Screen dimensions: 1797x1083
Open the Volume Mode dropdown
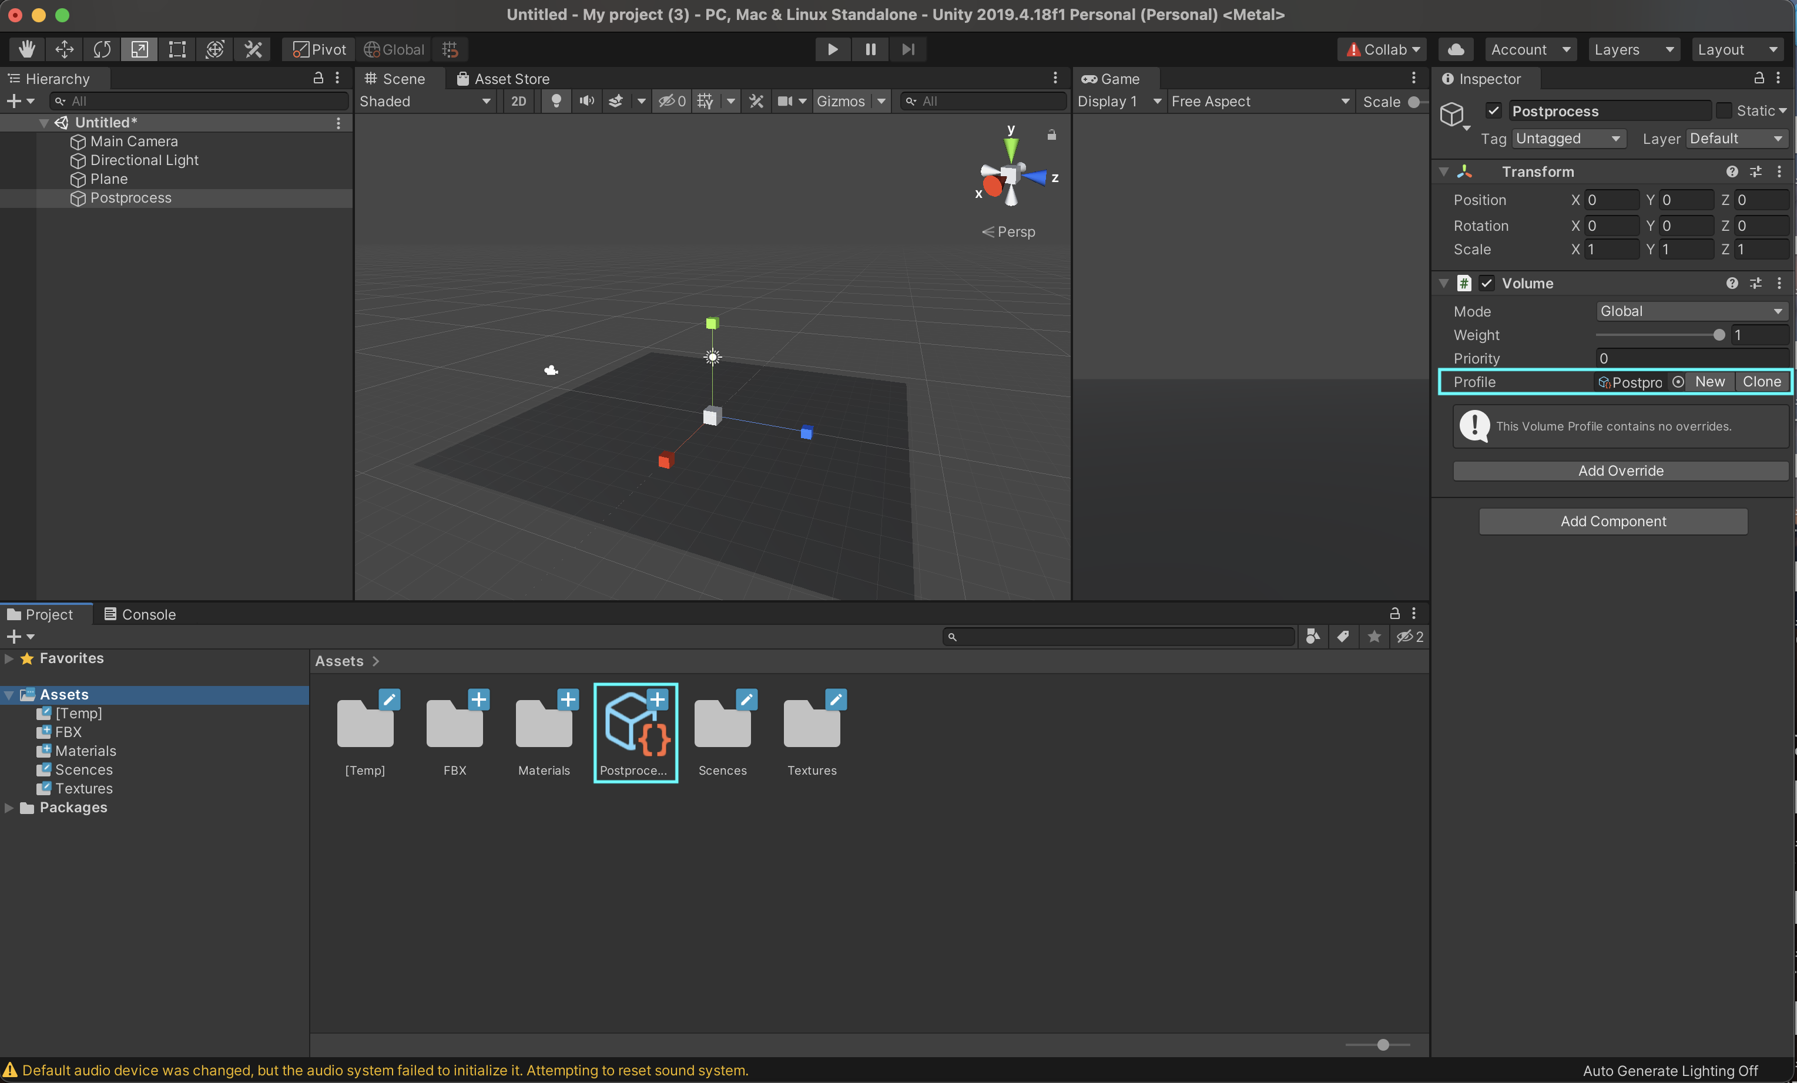(x=1691, y=311)
